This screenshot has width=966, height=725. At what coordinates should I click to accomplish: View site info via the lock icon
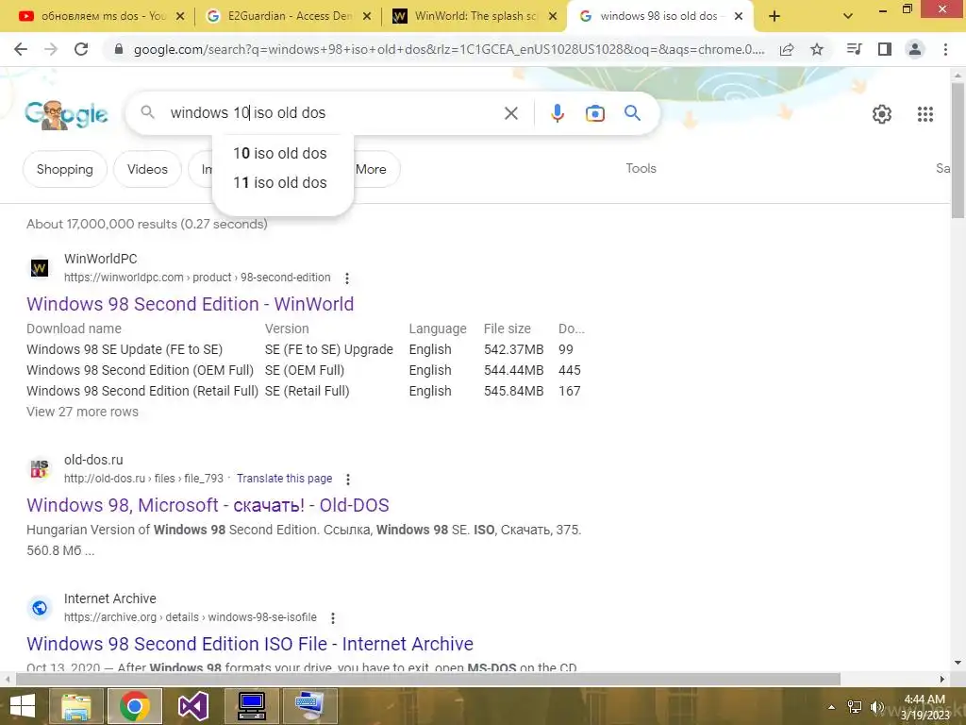tap(119, 49)
